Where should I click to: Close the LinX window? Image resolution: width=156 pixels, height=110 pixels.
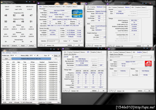click(x=58, y=49)
